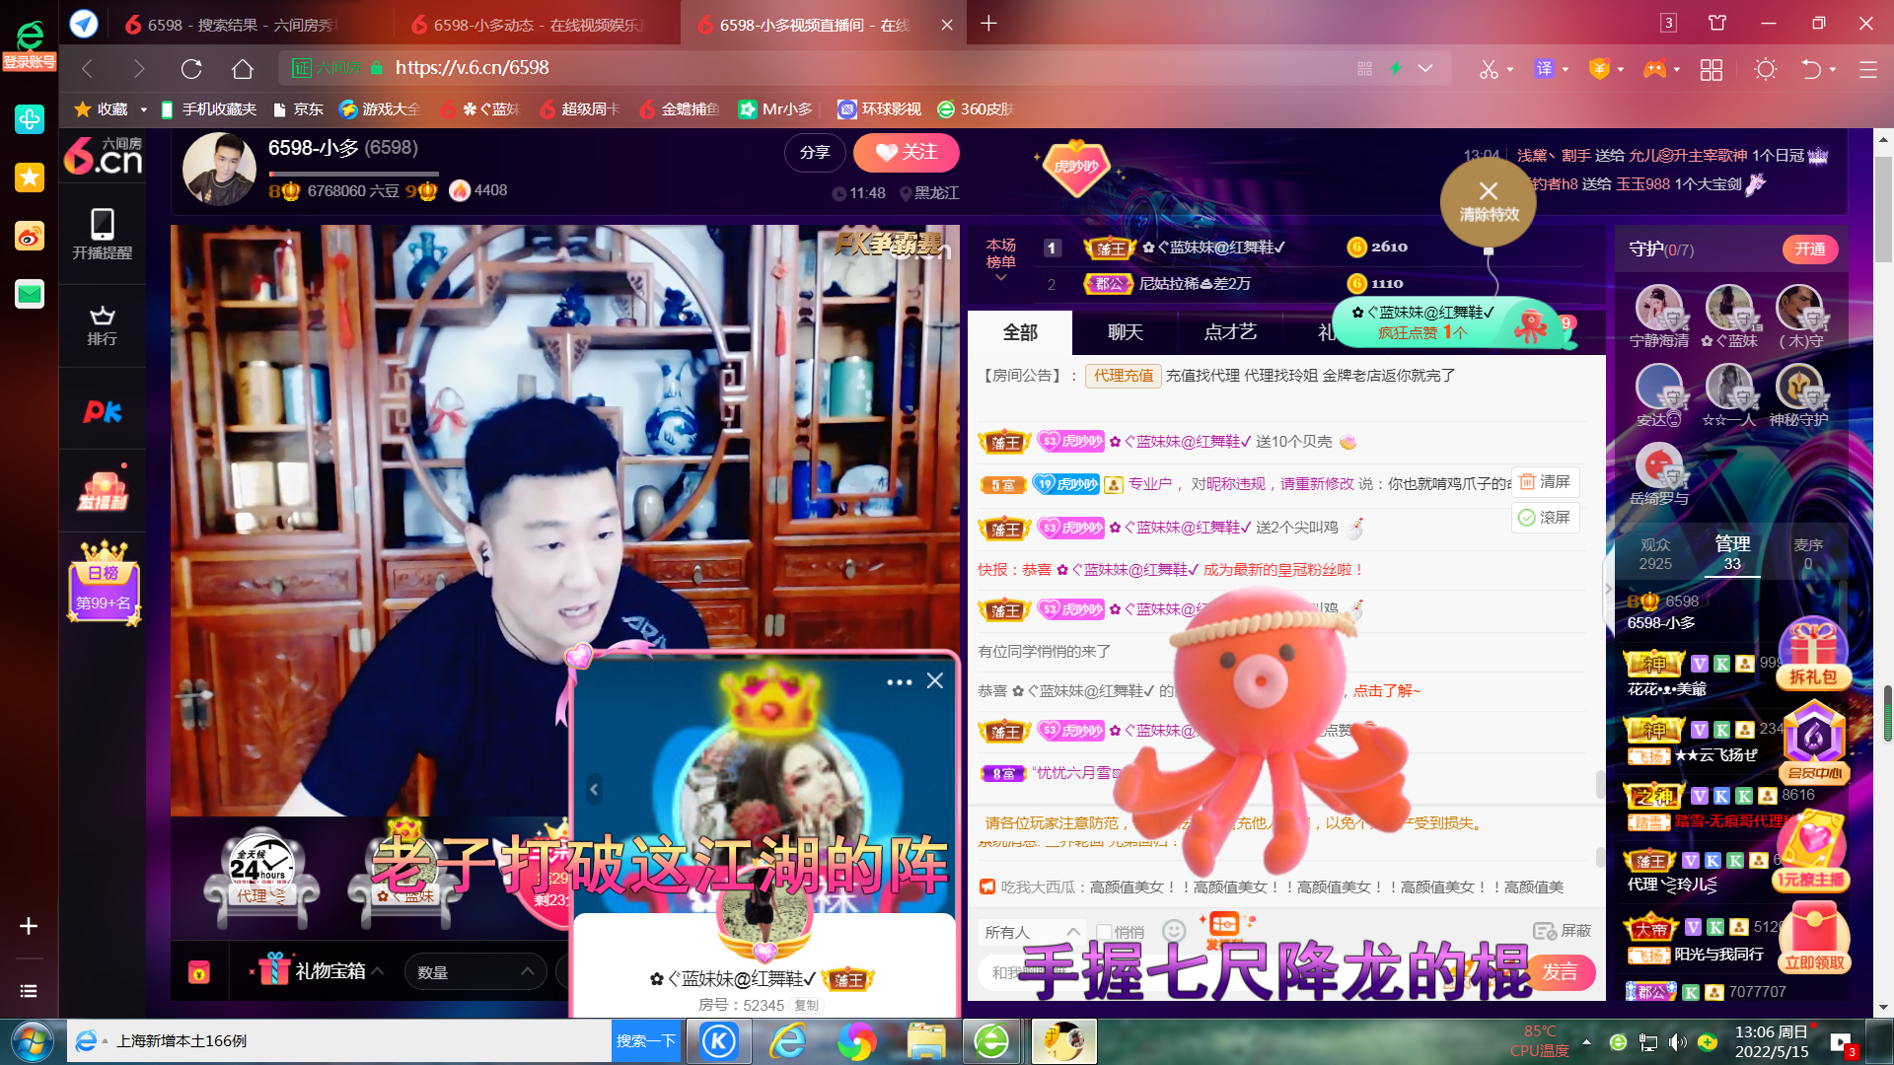Open the 数量 quantity dropdown
The height and width of the screenshot is (1065, 1894).
(475, 972)
